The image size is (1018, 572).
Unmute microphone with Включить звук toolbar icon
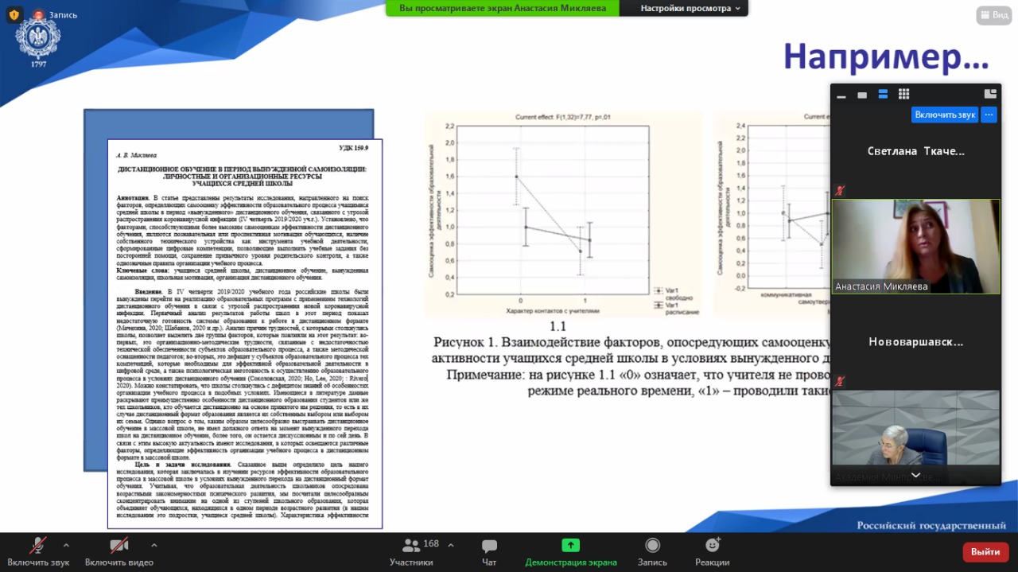(37, 551)
